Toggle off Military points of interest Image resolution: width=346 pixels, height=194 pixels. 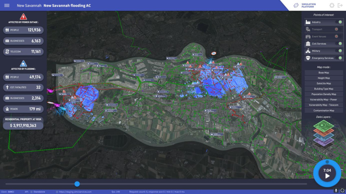339,51
